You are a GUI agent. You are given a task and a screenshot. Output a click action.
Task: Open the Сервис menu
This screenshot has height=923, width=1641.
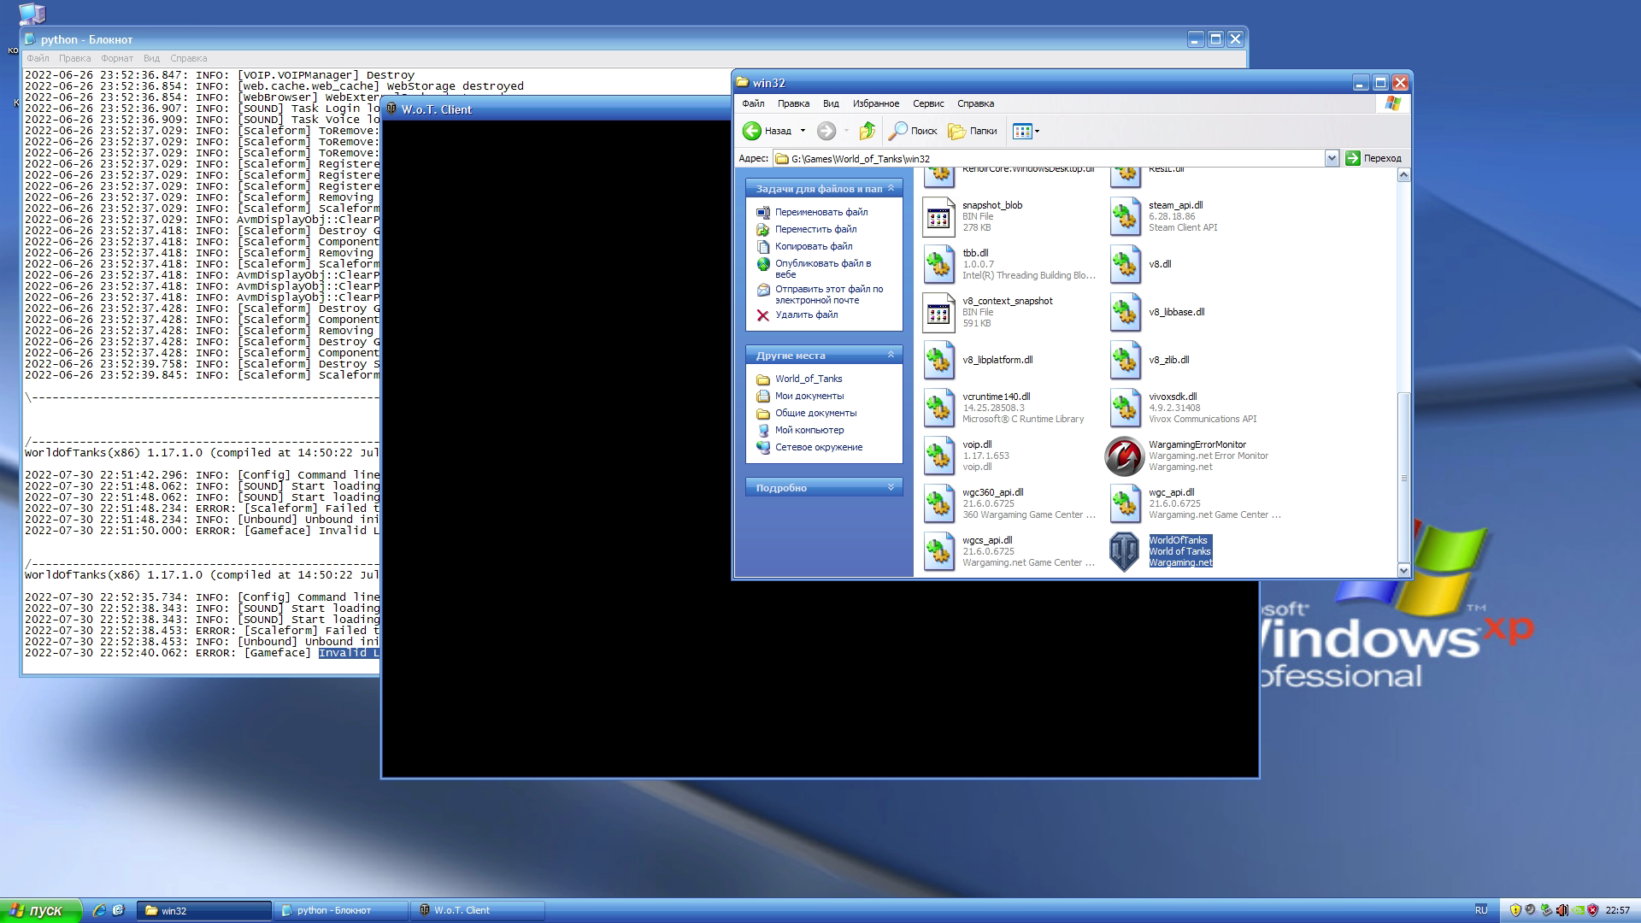point(927,103)
